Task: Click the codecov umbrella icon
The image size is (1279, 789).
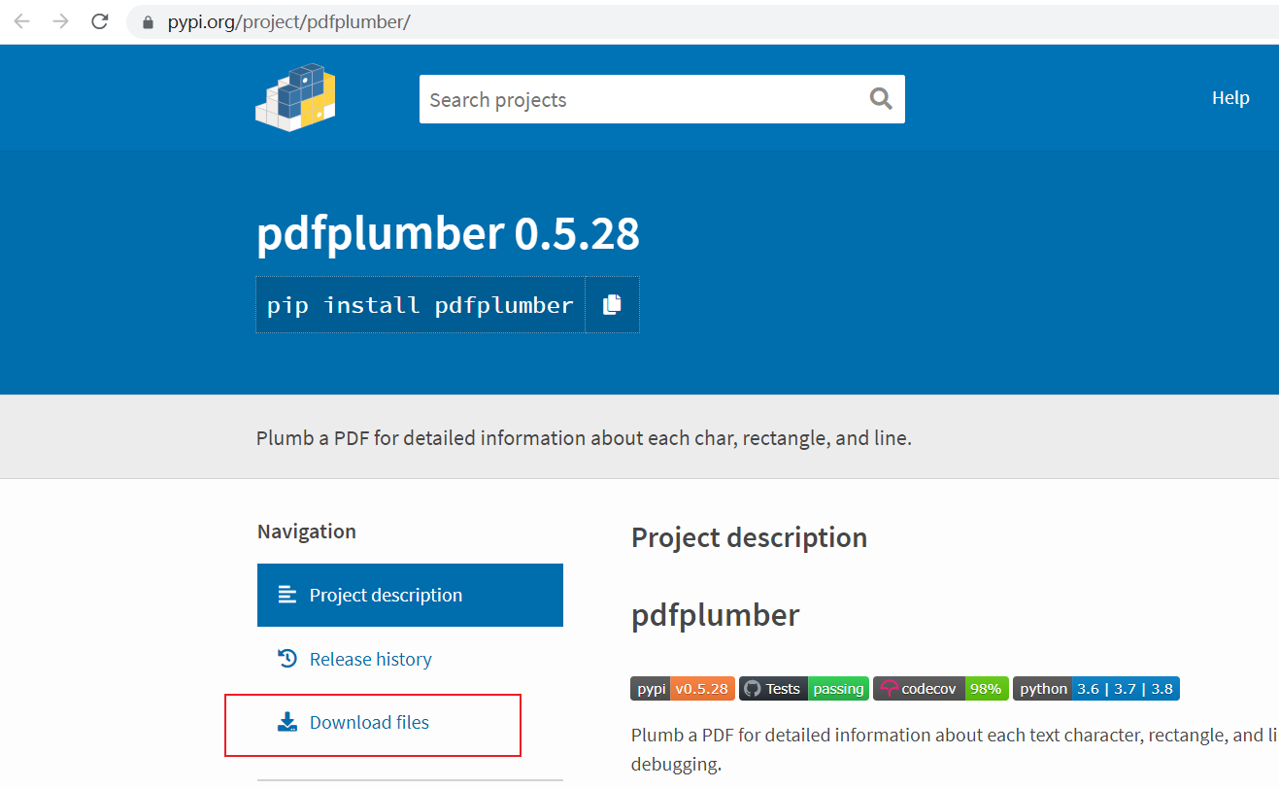Action: (888, 689)
